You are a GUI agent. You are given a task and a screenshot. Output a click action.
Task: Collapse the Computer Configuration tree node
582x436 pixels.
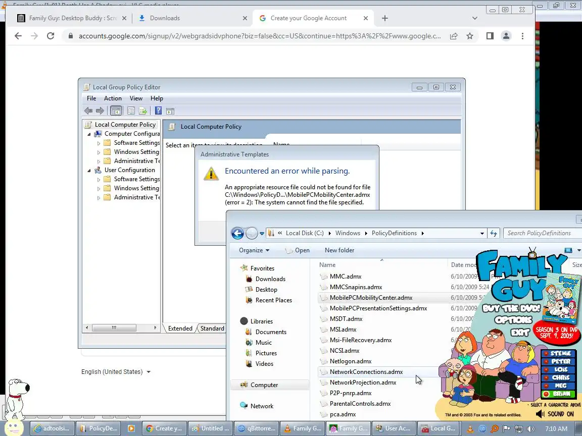click(x=89, y=134)
